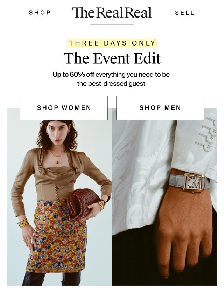
Task: Click the gold square wristwatch face
Action: point(193,182)
